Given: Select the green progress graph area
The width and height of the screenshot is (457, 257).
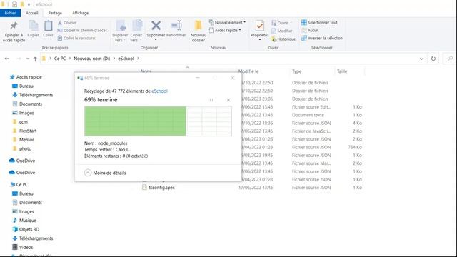Looking at the screenshot, I should pos(135,121).
